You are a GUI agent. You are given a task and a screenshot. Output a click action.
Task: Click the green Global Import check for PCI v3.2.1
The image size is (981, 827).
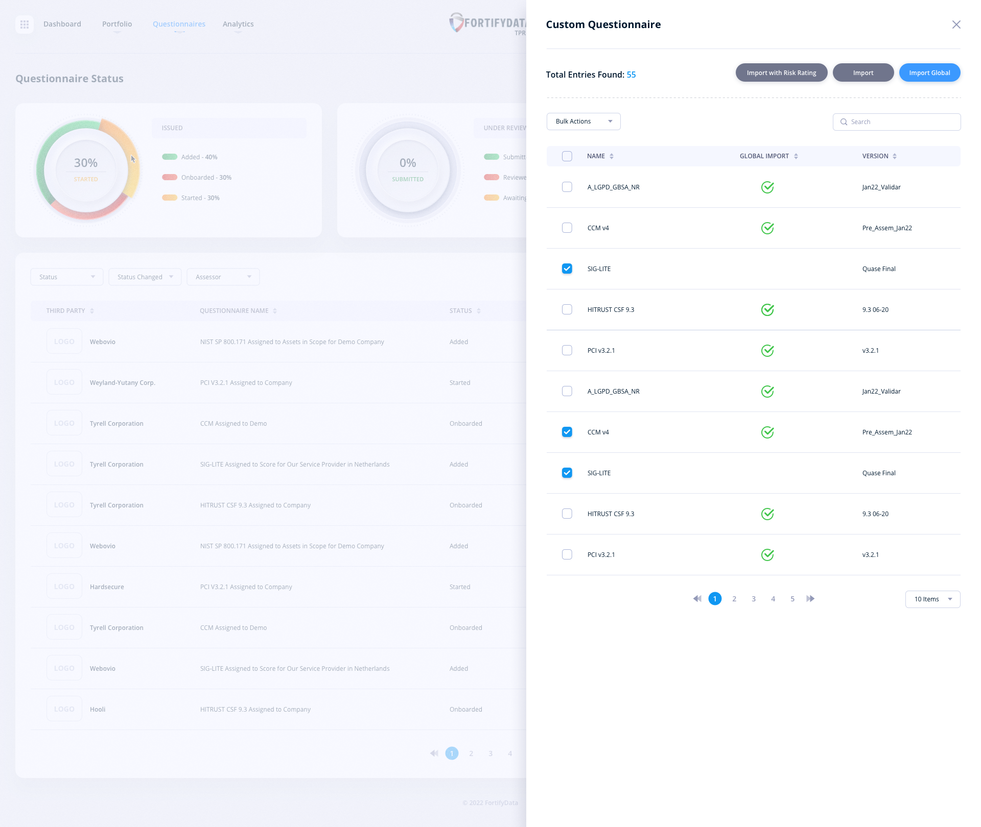pos(767,351)
